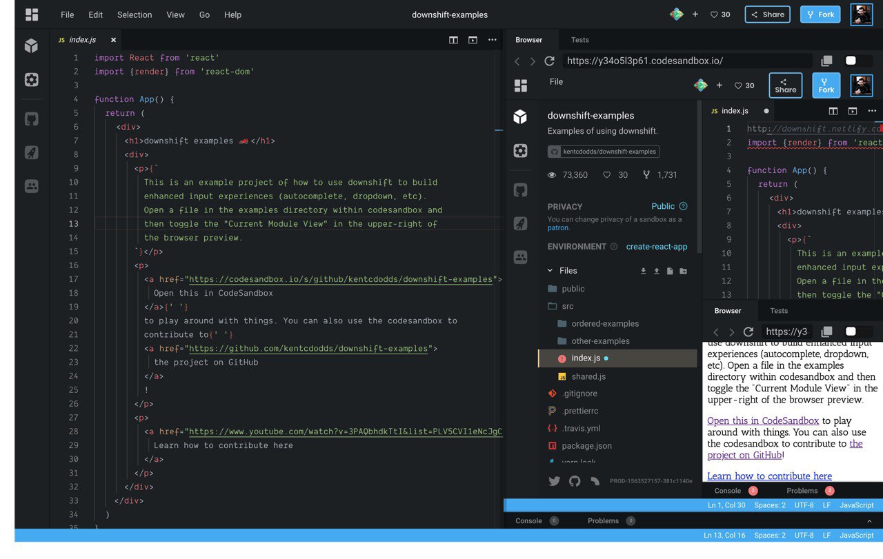The width and height of the screenshot is (883, 559).
Task: Click Spectrum icon left of PROD build text
Action: (595, 481)
